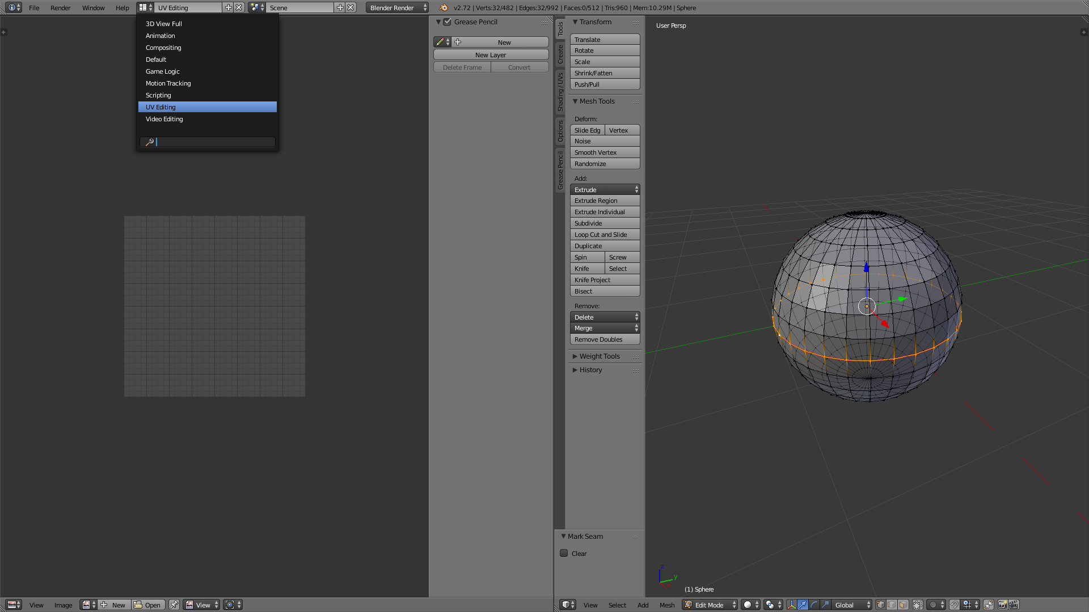Click the OpenGL render camera icon

(x=1002, y=605)
